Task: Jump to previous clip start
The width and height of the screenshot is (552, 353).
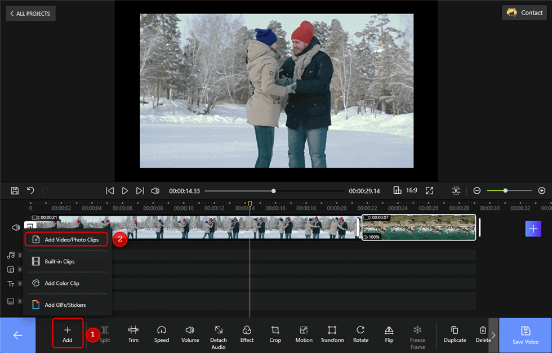Action: [110, 191]
